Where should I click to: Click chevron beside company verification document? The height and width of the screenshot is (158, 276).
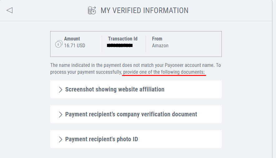click(61, 114)
